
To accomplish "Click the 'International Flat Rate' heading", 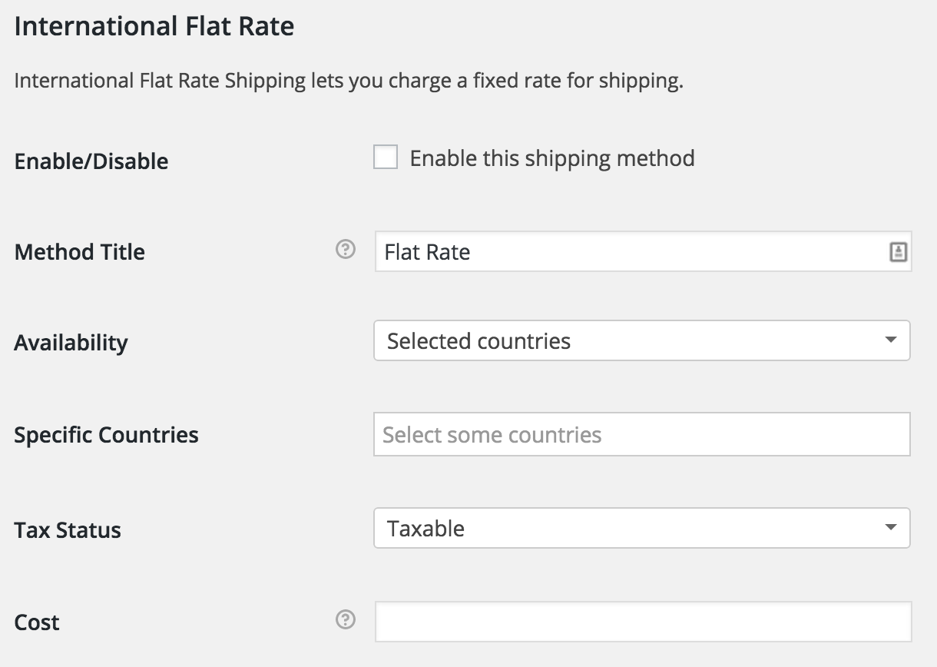I will [x=154, y=27].
